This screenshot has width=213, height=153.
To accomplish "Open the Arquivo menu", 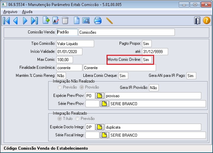I will 10,12.
